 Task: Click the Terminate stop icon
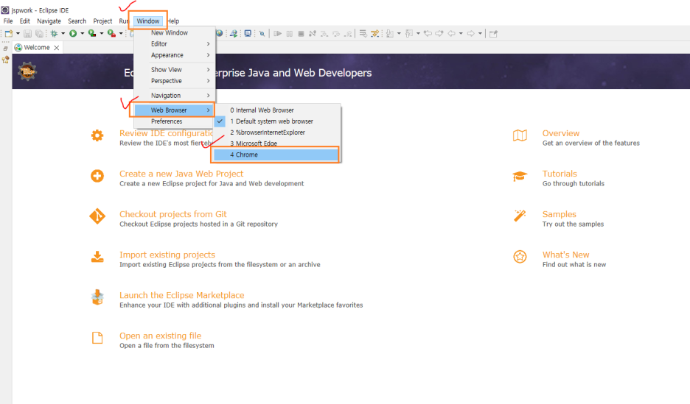301,33
